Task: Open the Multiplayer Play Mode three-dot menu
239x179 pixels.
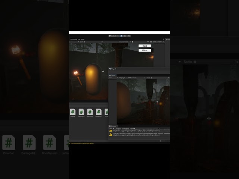Action: pyautogui.click(x=164, y=39)
